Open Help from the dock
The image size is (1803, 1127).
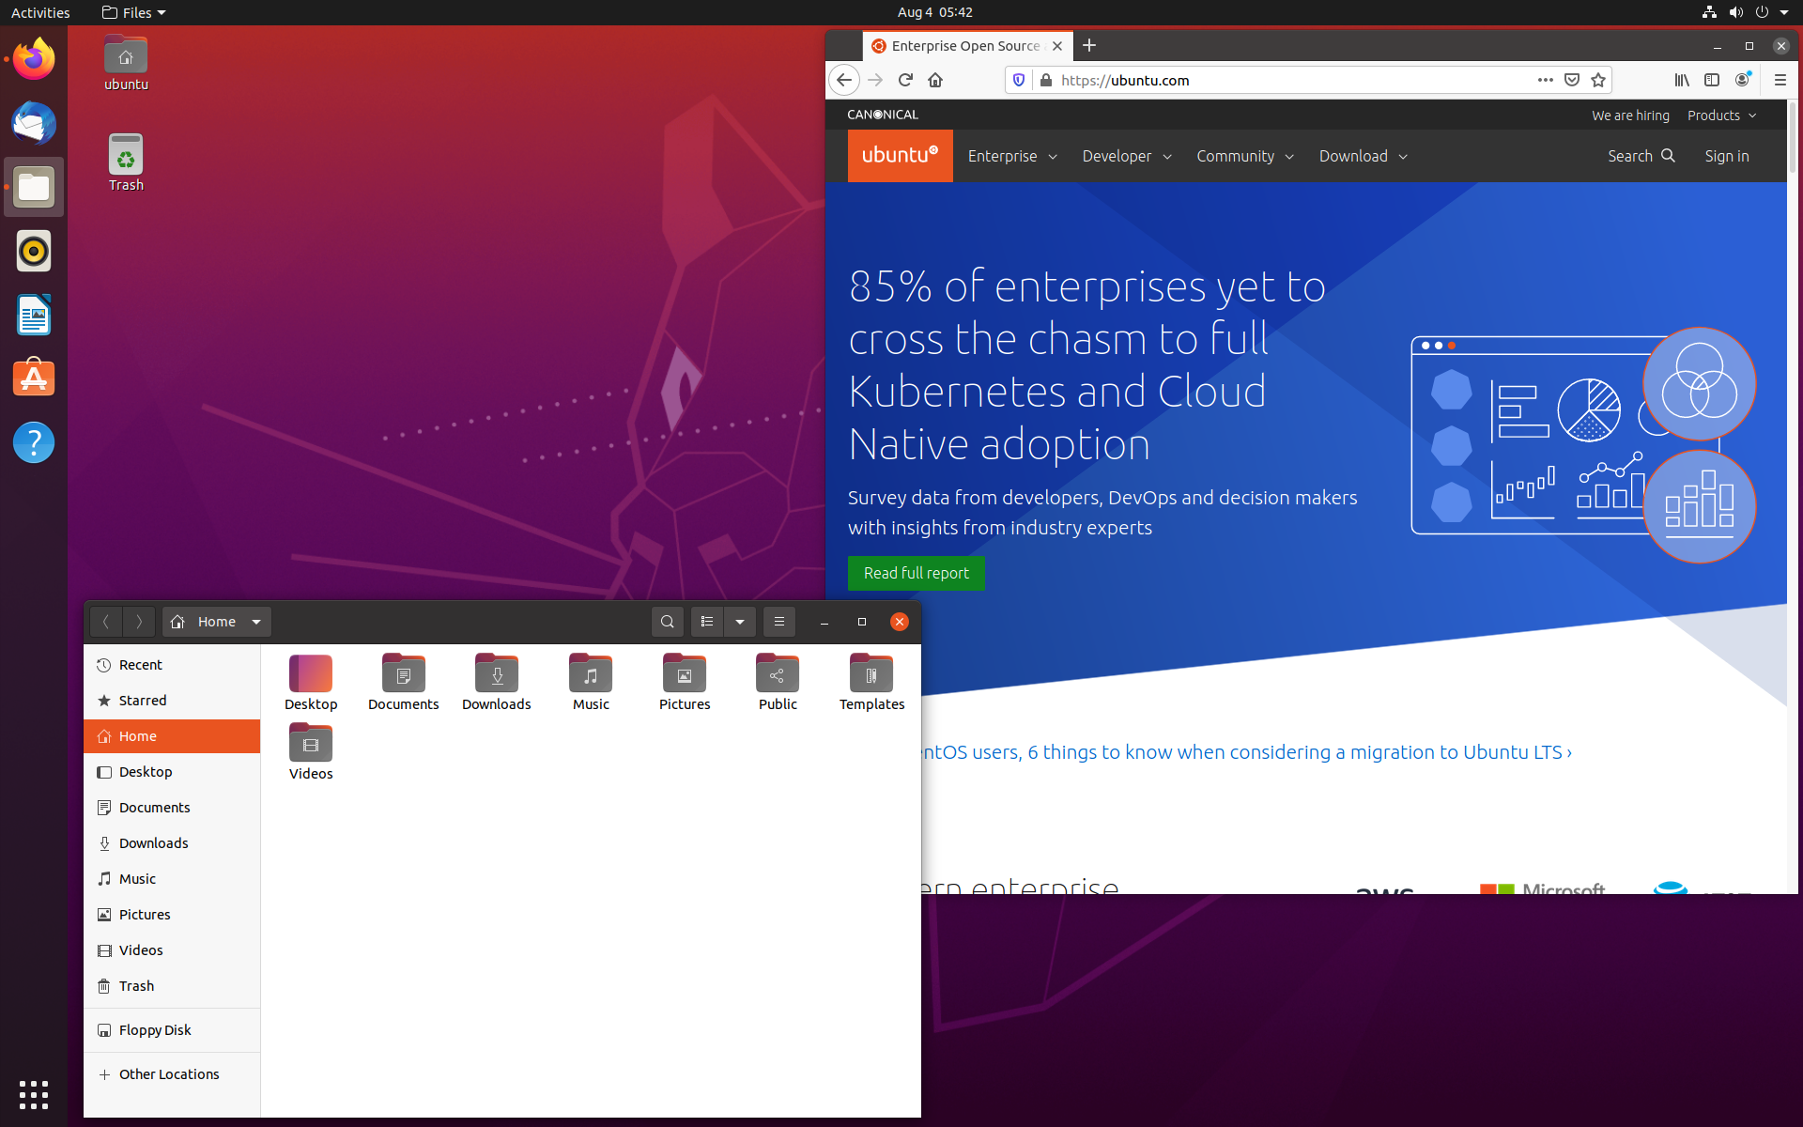[x=34, y=442]
